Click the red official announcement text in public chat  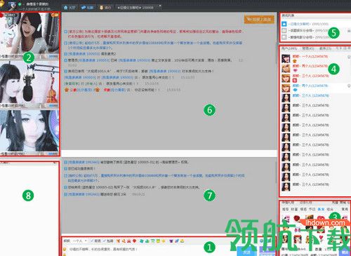click(156, 34)
